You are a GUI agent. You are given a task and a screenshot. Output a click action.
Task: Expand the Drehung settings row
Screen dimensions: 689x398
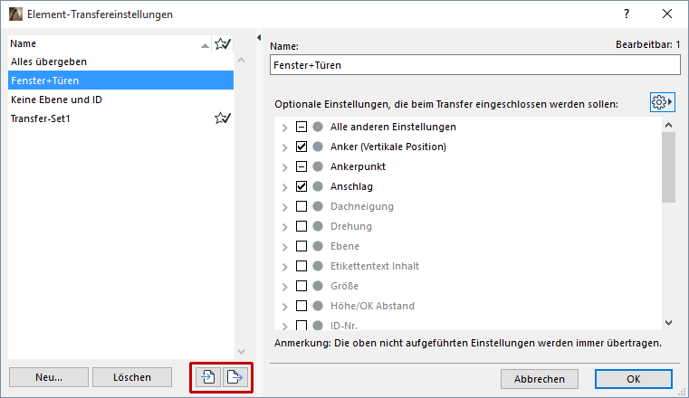coord(285,226)
